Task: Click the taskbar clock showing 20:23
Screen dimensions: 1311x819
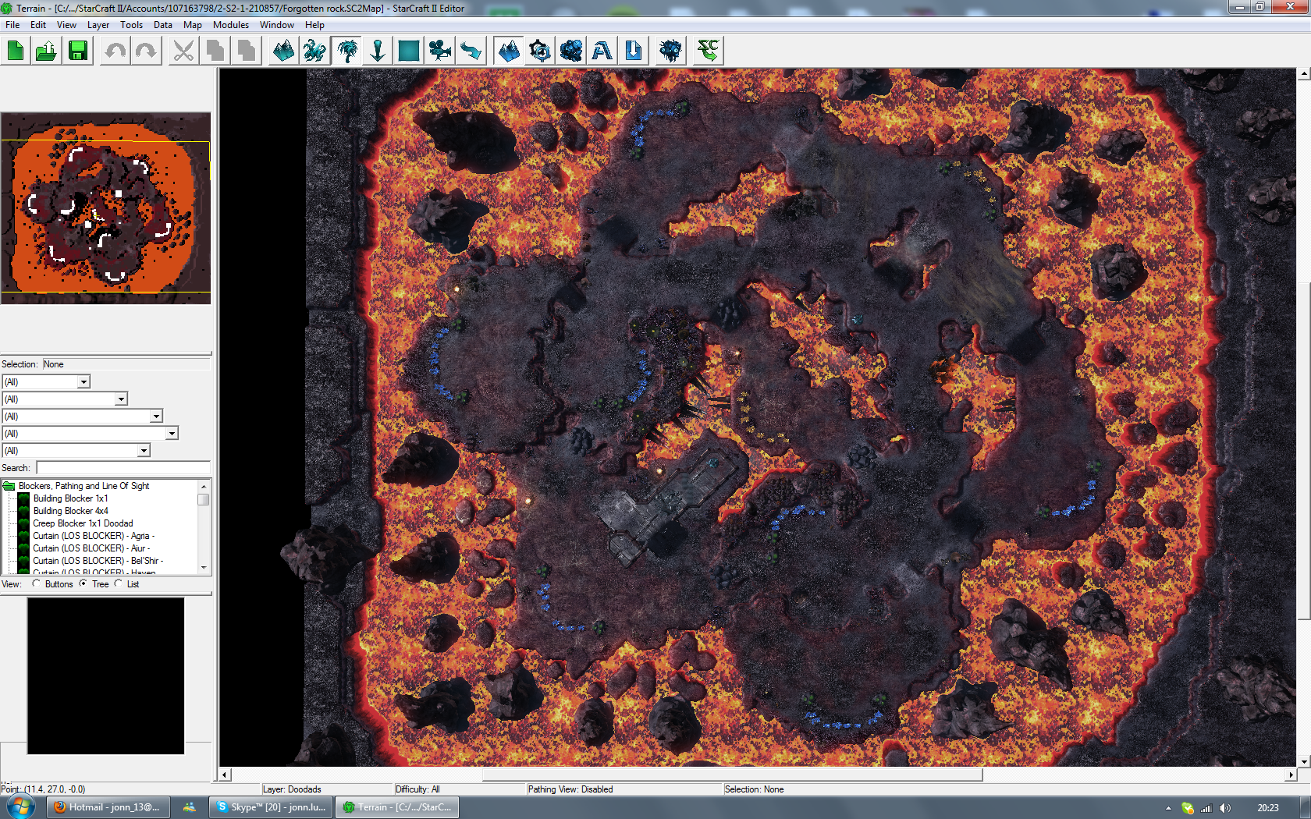Action: click(x=1268, y=808)
